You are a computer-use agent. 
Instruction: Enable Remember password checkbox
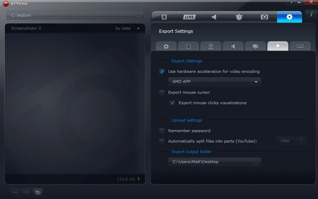coord(162,131)
